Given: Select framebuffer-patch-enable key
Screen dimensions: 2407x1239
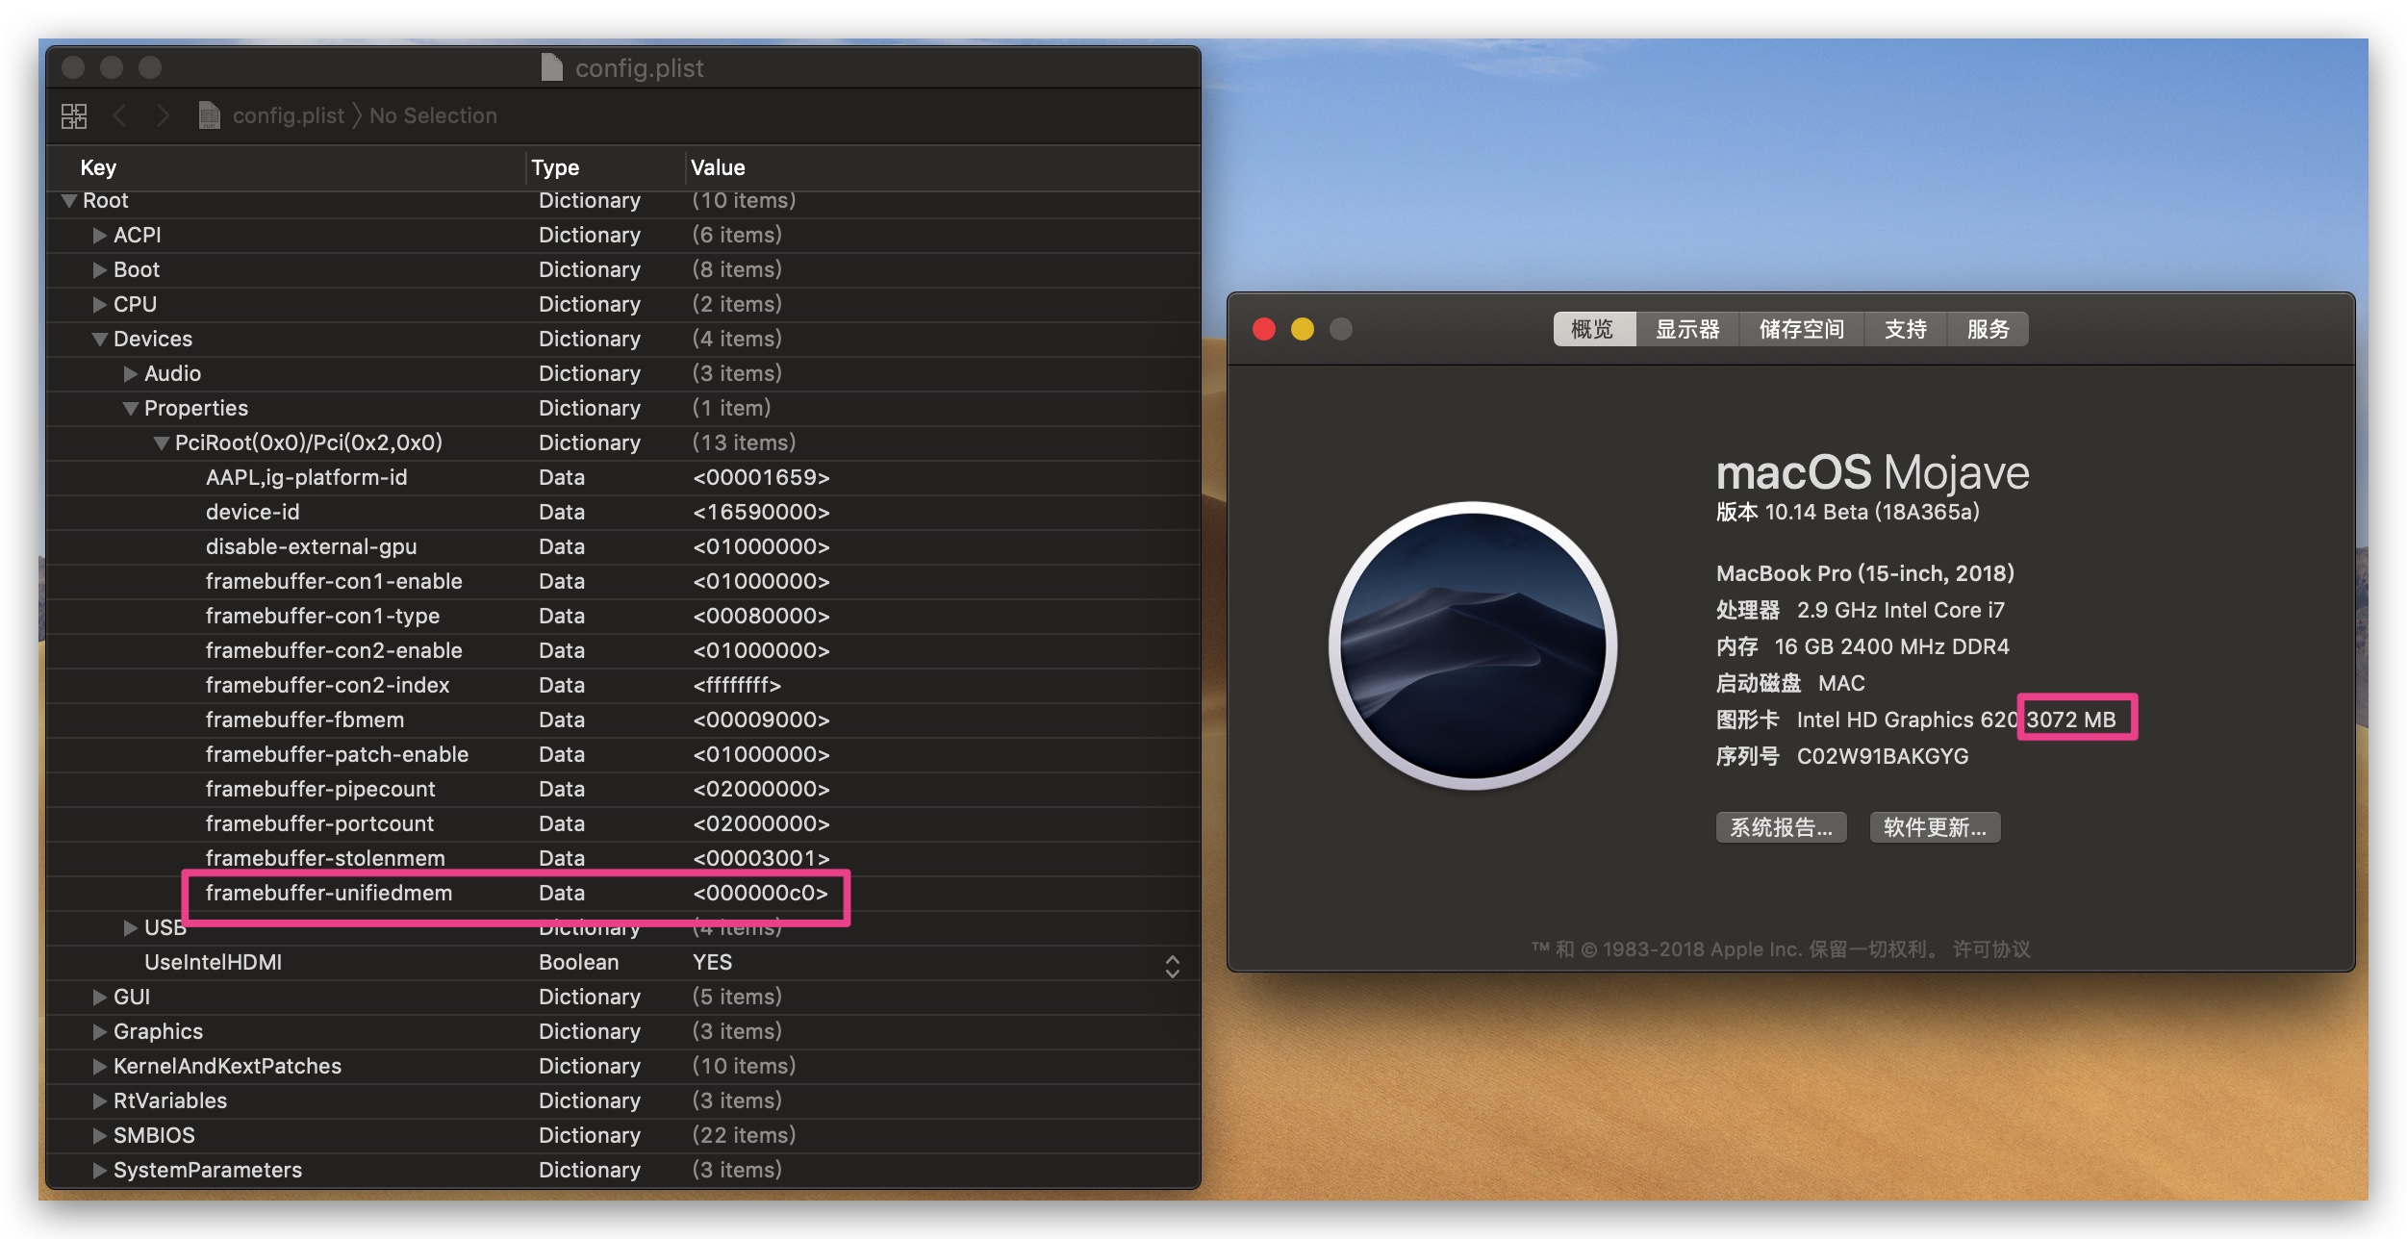Looking at the screenshot, I should pos(337,755).
